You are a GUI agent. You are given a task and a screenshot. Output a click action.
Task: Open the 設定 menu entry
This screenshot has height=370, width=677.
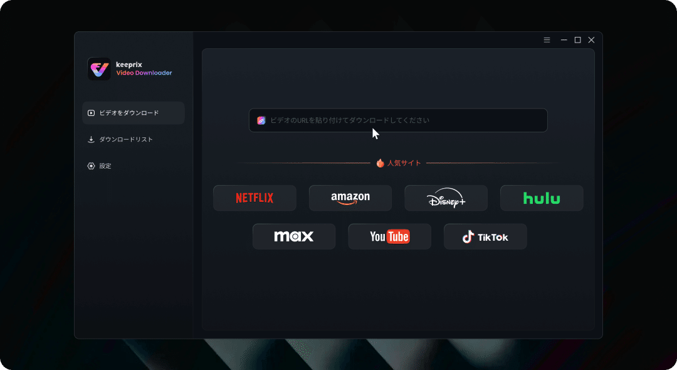pyautogui.click(x=106, y=166)
